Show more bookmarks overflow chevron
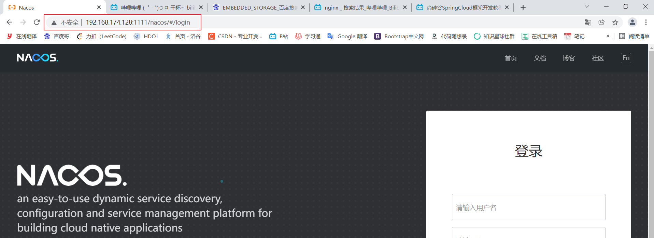 608,36
